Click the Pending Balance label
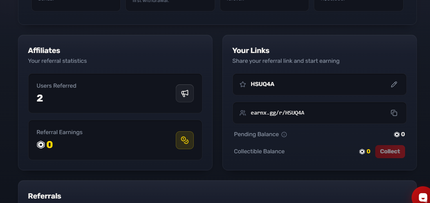The height and width of the screenshot is (203, 430). (x=256, y=135)
